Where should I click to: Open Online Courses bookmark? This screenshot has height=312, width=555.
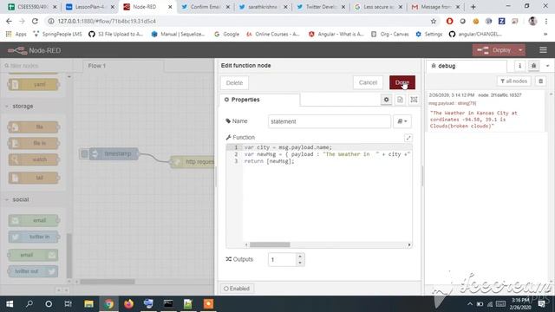pos(273,34)
